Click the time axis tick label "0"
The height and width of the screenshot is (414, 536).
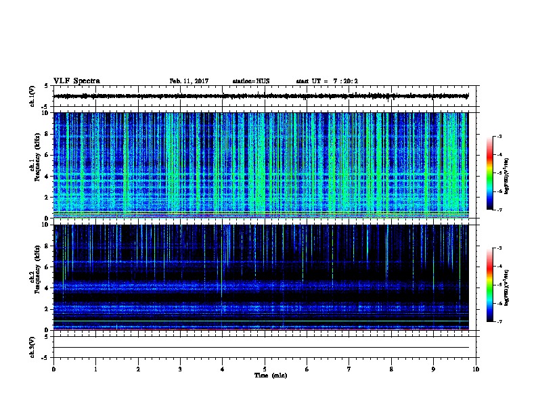click(x=53, y=369)
